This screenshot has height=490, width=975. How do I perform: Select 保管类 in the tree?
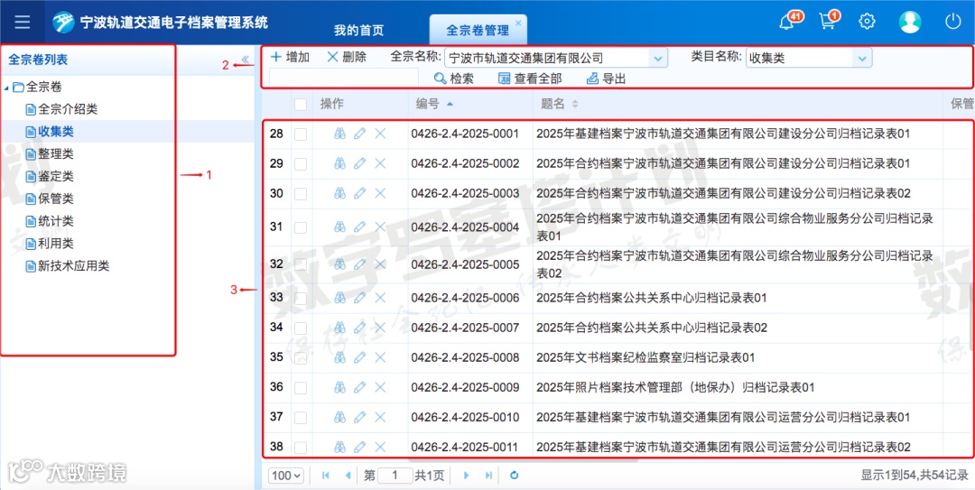click(x=56, y=199)
